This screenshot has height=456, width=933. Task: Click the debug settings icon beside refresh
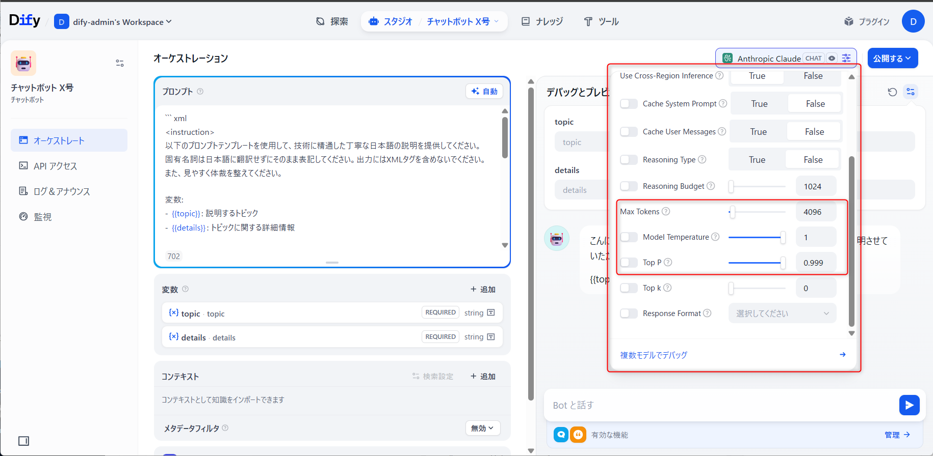coord(911,92)
